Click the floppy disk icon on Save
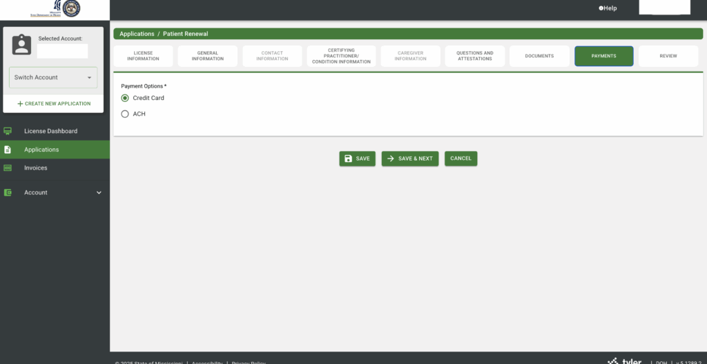The image size is (707, 364). coord(348,159)
